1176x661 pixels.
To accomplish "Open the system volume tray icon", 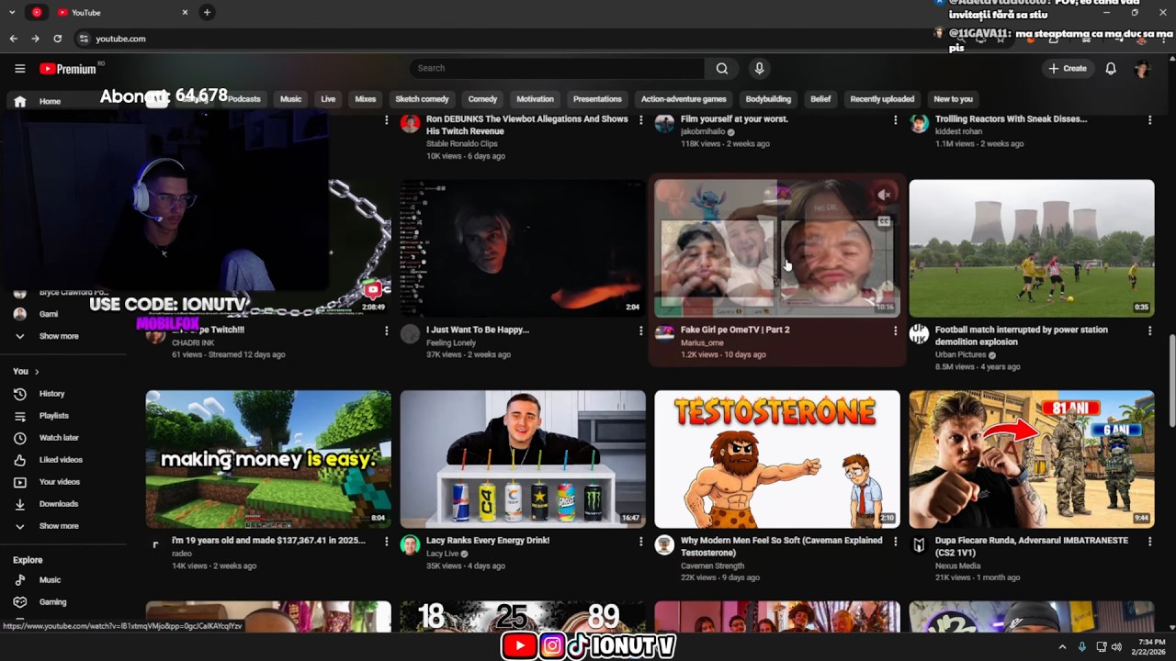I will click(1116, 646).
